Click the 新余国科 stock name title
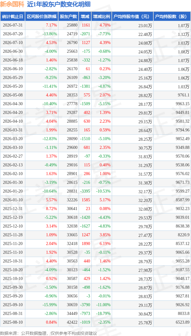This screenshot has width=191, height=336. click(12, 4)
